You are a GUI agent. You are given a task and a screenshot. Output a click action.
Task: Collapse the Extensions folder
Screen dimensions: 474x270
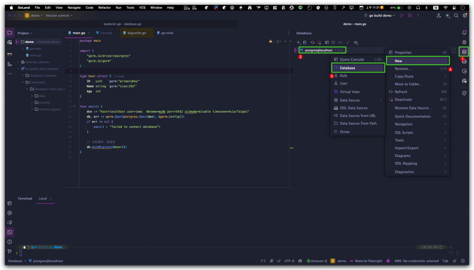[23, 82]
